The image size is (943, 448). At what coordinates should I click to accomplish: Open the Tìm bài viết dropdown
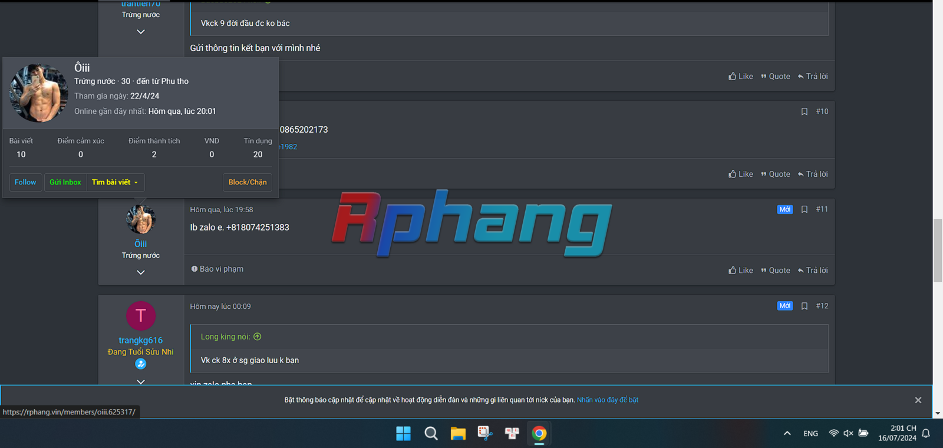[116, 182]
